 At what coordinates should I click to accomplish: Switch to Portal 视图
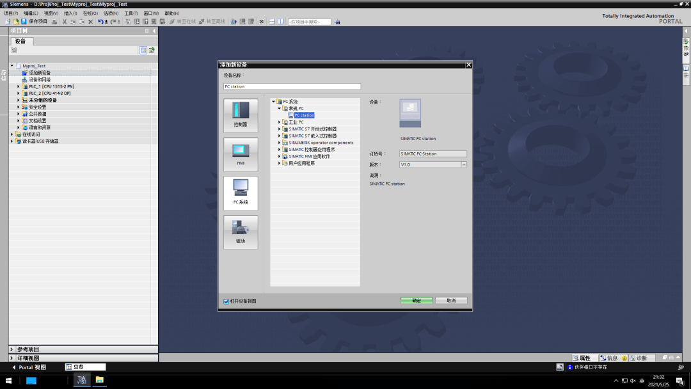click(29, 367)
